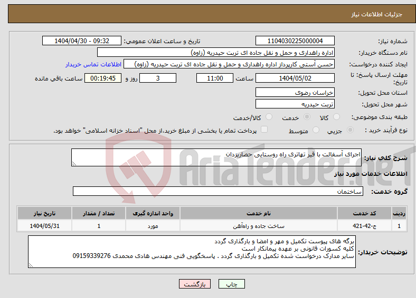Select the خدمت radio button
The height and width of the screenshot is (298, 416).
pos(307,117)
